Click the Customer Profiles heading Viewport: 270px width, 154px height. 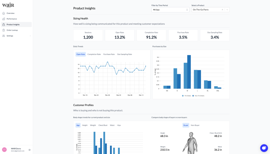point(83,105)
